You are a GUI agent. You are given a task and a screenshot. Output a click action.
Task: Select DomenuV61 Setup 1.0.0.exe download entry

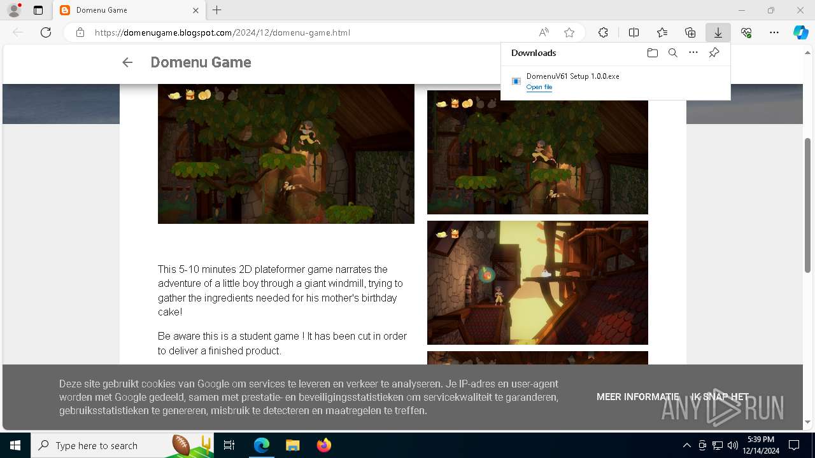click(615, 81)
